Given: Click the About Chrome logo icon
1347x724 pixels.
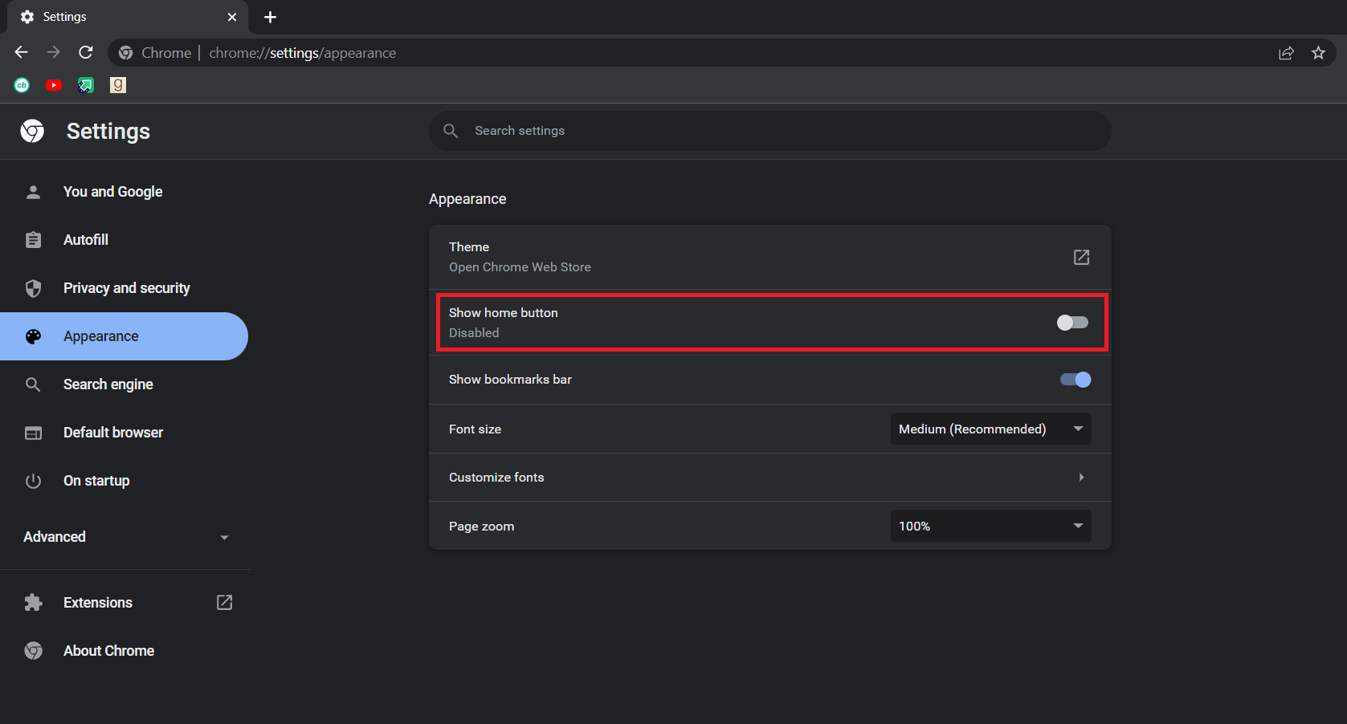Looking at the screenshot, I should coord(33,651).
